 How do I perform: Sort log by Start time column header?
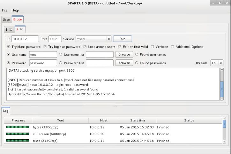click(x=138, y=120)
